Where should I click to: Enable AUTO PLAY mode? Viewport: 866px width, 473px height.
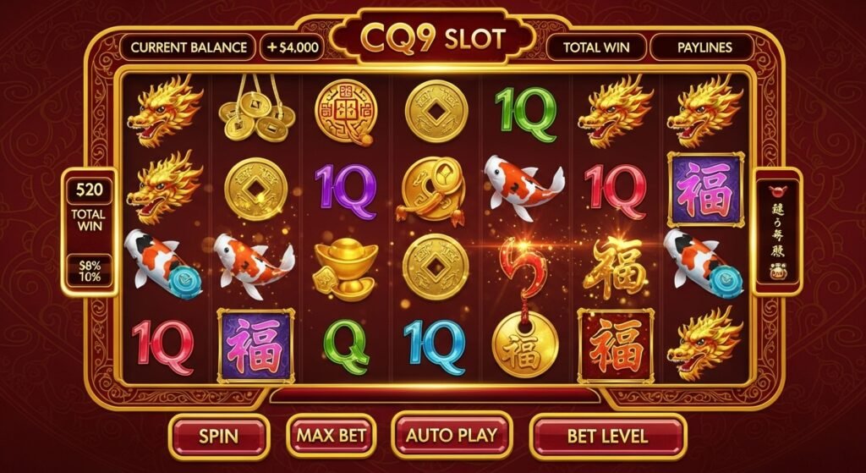tap(452, 435)
